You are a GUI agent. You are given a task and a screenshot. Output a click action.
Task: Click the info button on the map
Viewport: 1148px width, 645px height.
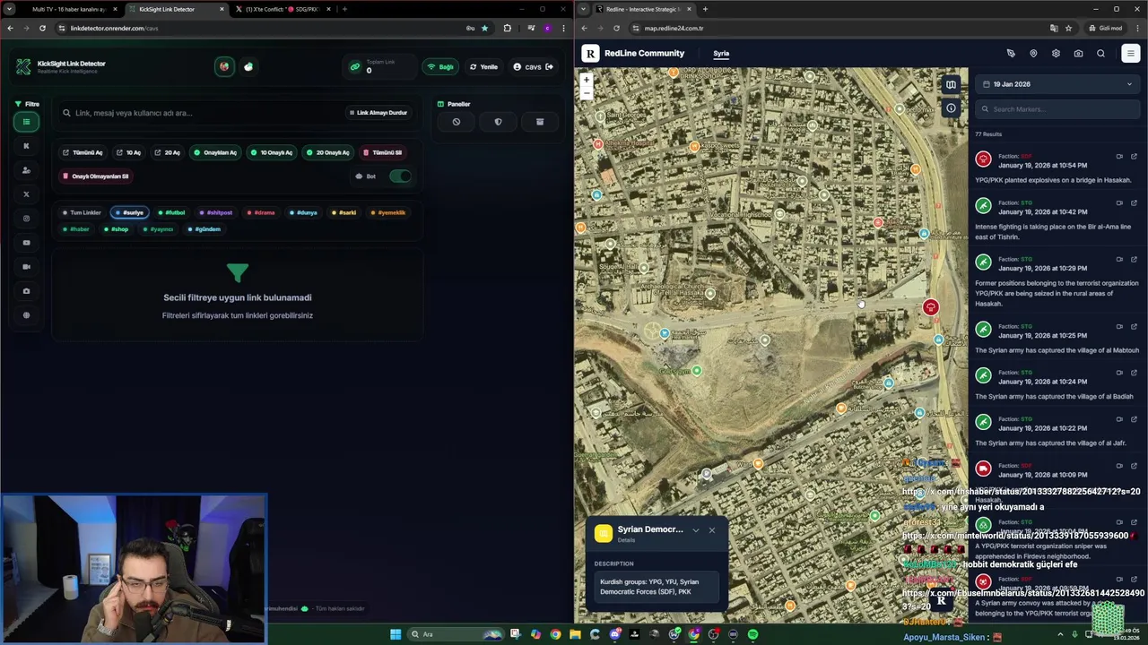click(x=951, y=108)
